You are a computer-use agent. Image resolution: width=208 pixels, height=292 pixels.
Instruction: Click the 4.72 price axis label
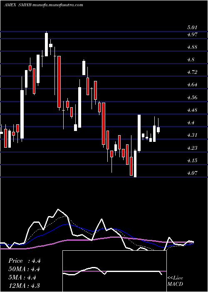192,72
